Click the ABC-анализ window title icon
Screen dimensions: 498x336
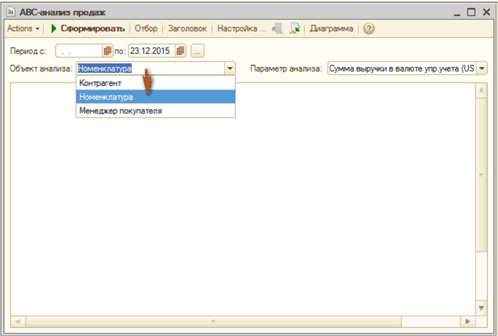pyautogui.click(x=11, y=12)
